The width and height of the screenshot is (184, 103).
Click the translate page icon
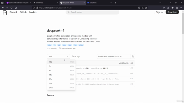(x=143, y=8)
